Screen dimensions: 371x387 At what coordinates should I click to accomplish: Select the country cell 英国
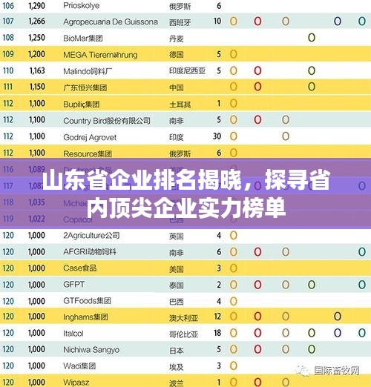[177, 236]
